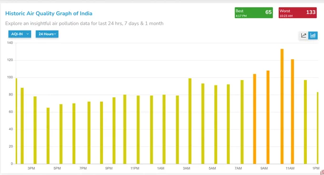Click the lowest yellow bar at 65
Viewport: 324px width, 175px height.
click(48, 136)
